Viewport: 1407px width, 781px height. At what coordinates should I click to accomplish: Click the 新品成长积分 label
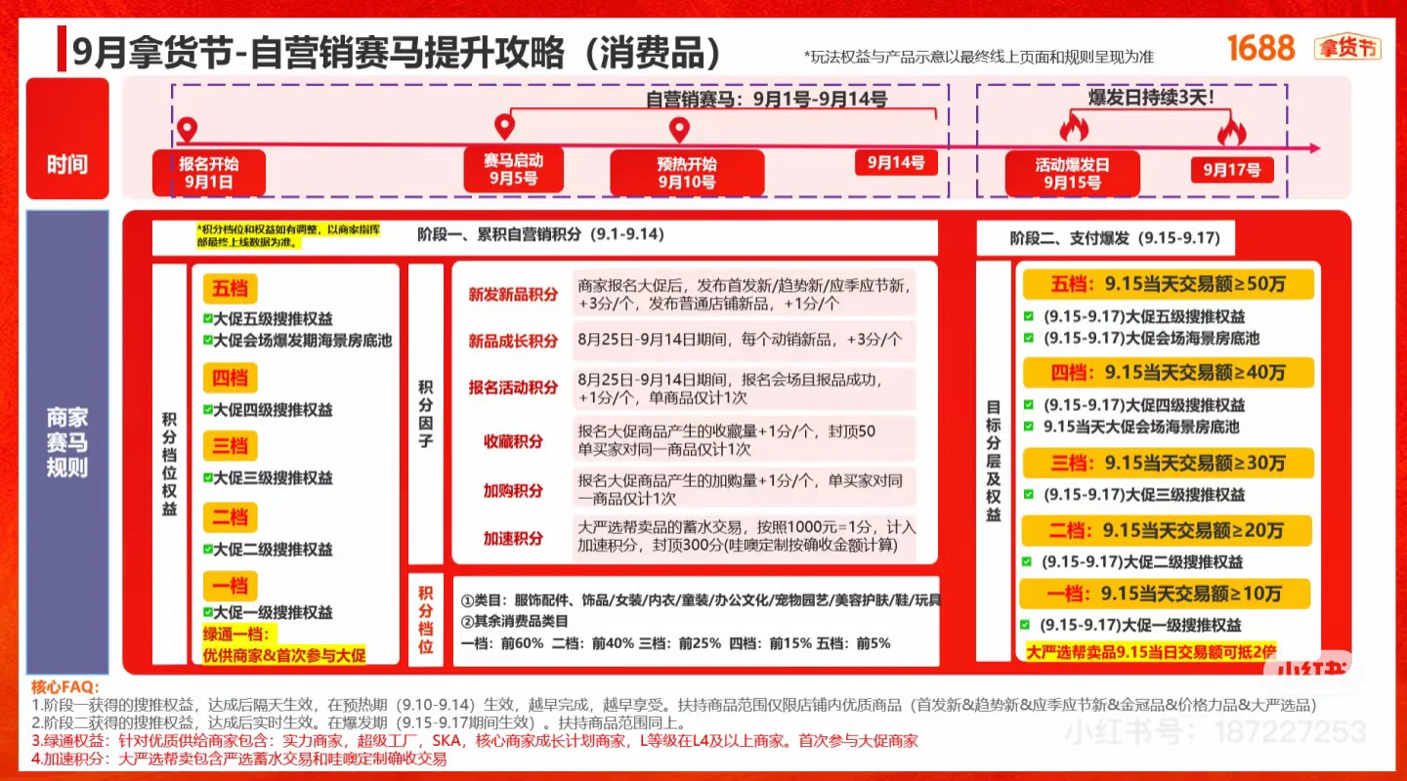513,341
